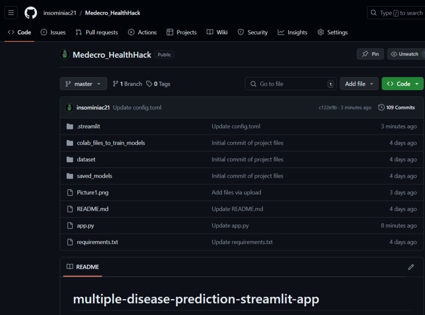425x315 pixels.
Task: Edit the README with the pencil icon
Action: tap(411, 267)
